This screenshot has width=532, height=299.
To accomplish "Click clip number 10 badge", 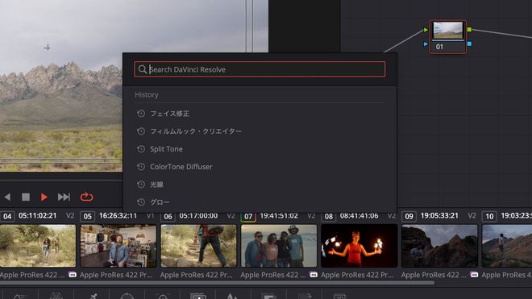I will click(x=489, y=216).
